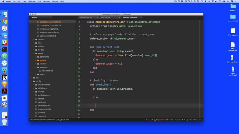The width and height of the screenshot is (239, 134).
Task: Open bien-proposal.pdf on the desktop
Action: [x=232, y=45]
